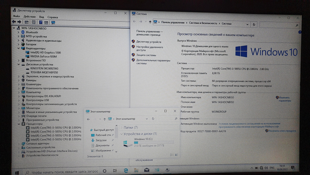Open the Файл menu in Device Manager
Image resolution: width=310 pixels, height=175 pixels.
[x=16, y=16]
